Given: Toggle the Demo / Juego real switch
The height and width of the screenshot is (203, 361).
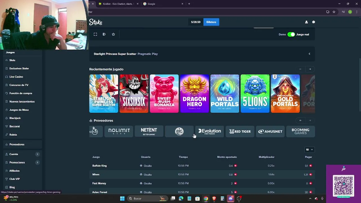Looking at the screenshot, I should click(291, 34).
